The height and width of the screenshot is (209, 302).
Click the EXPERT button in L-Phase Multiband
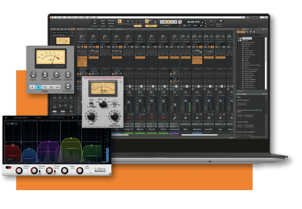pos(10,160)
